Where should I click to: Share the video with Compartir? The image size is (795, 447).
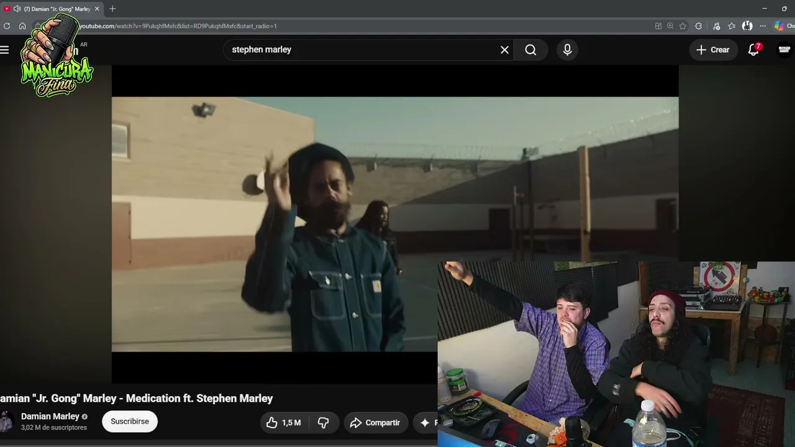(x=376, y=423)
